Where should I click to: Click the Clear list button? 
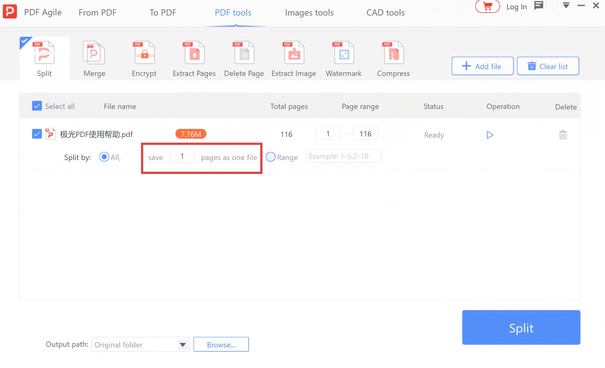(548, 66)
